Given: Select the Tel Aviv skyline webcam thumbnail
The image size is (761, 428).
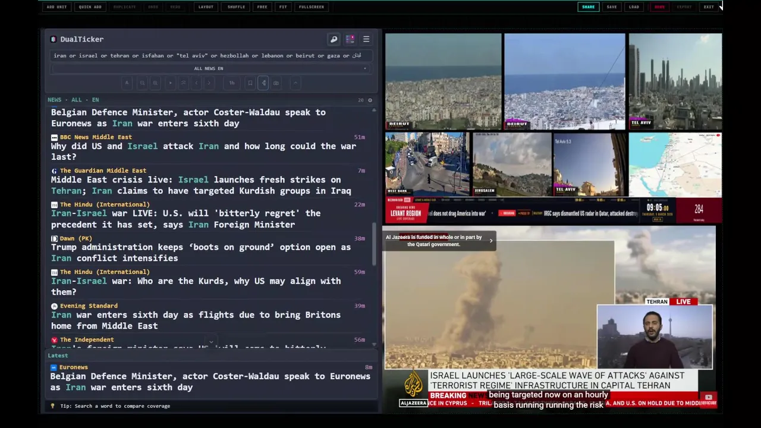Looking at the screenshot, I should point(675,81).
